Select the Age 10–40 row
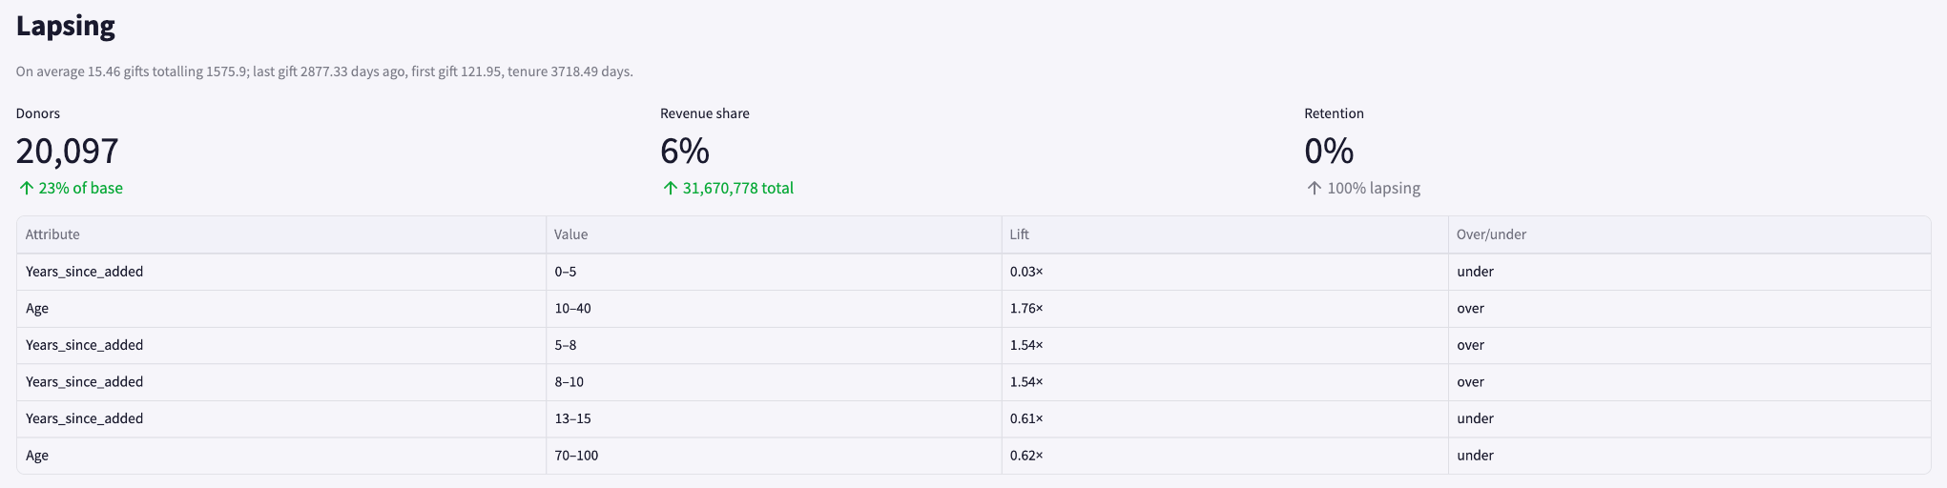Screen dimensions: 1947x488 pyautogui.click(x=974, y=309)
